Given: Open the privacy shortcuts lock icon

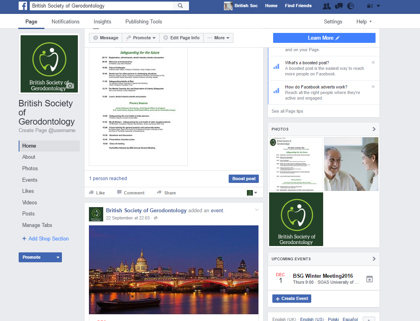Looking at the screenshot, I should tap(370, 6).
